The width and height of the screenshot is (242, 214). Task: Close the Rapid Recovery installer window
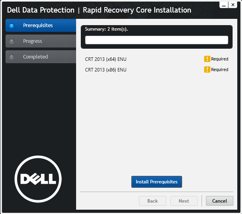click(x=233, y=5)
